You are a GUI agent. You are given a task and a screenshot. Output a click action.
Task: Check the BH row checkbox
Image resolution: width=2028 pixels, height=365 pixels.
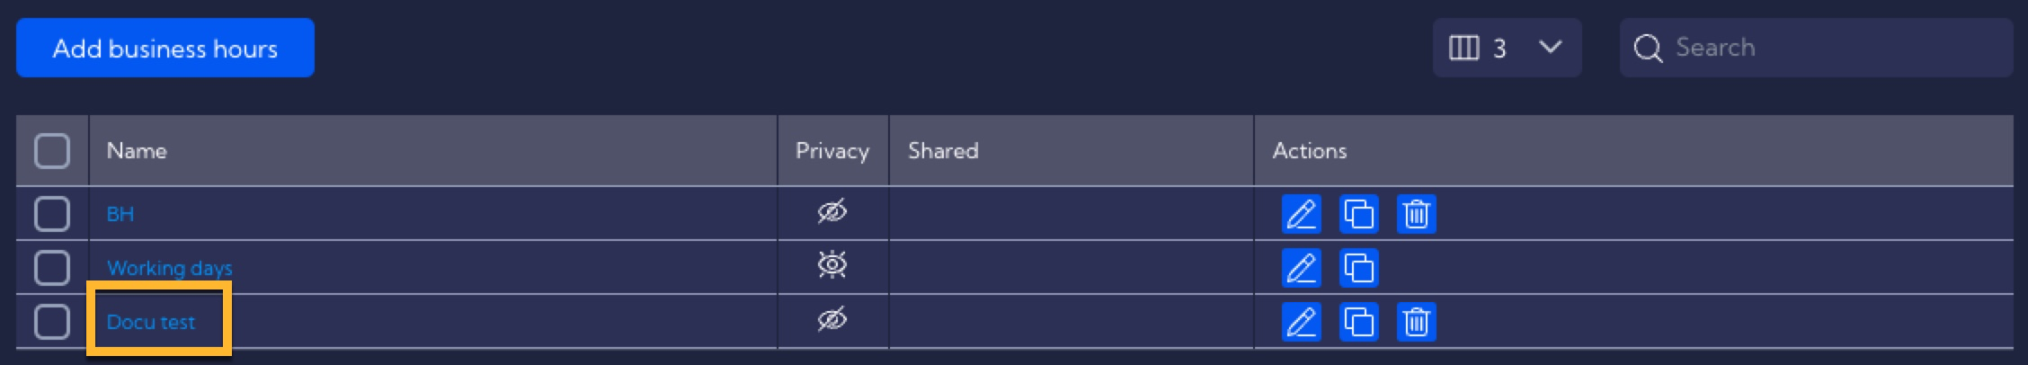tap(52, 214)
